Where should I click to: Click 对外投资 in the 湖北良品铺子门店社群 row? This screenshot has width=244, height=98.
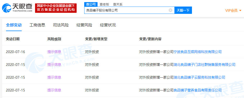(x=92, y=64)
